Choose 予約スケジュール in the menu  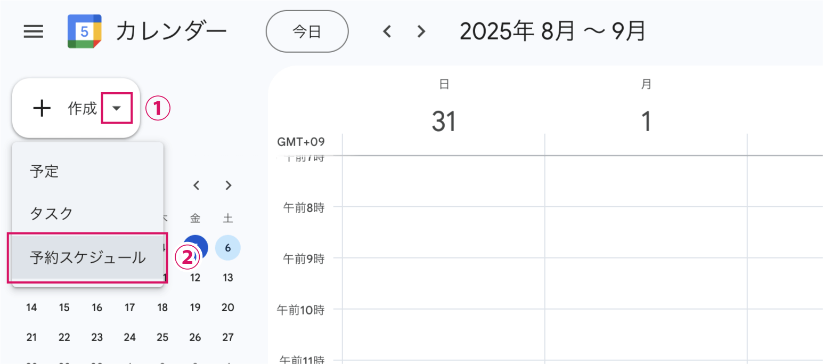coord(88,258)
